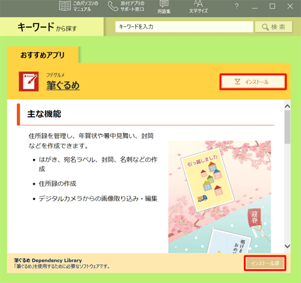Click the フデグルメ reading text
The width and height of the screenshot is (301, 283).
(x=55, y=75)
